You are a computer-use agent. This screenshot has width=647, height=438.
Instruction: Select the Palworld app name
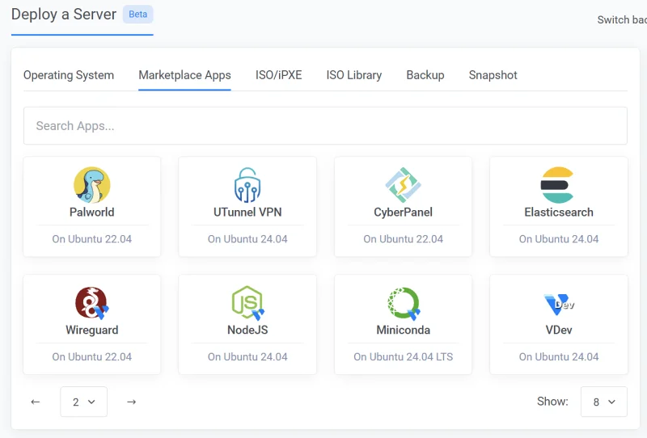coord(92,212)
